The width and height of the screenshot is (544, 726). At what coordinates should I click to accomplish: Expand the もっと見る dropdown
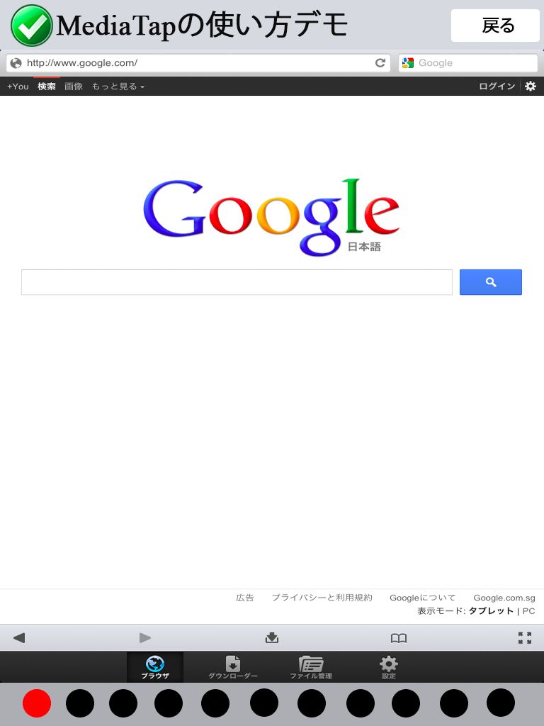118,86
